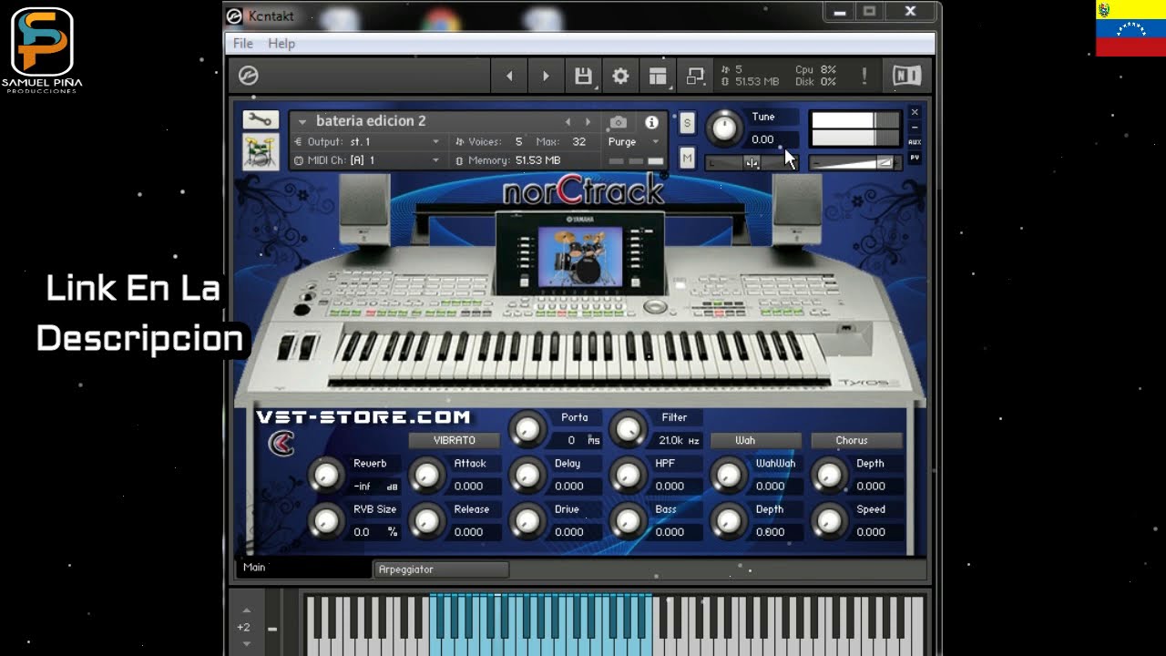The height and width of the screenshot is (656, 1166).
Task: Click the exclamation warning icon
Action: pyautogui.click(x=864, y=77)
